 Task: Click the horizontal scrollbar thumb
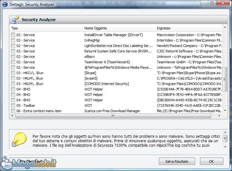(x=113, y=116)
